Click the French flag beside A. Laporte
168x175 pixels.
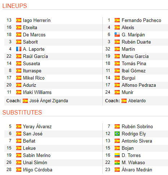coord(19,49)
